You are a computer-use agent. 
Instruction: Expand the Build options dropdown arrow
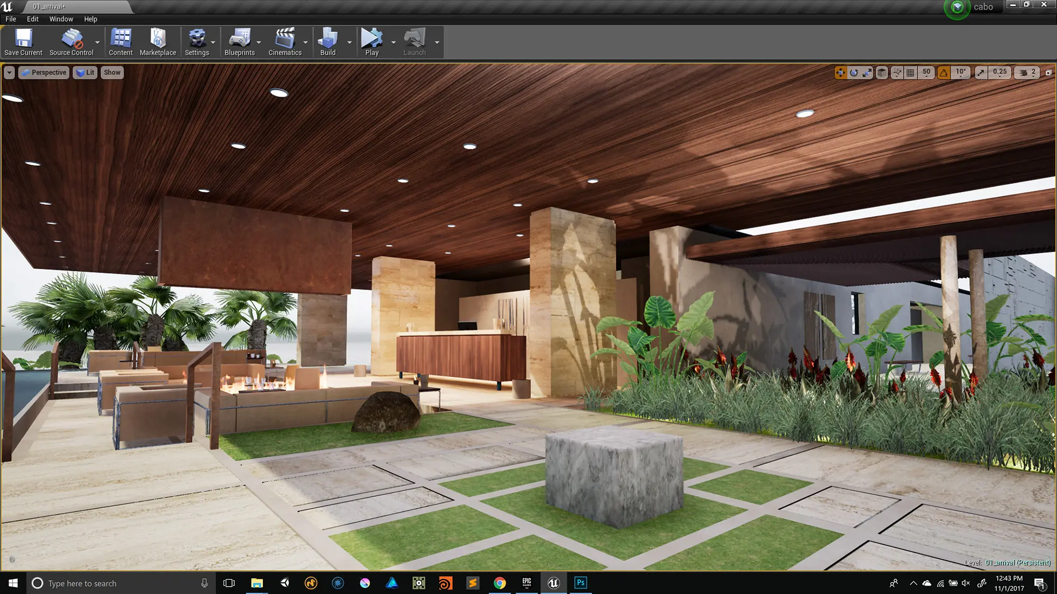point(349,42)
